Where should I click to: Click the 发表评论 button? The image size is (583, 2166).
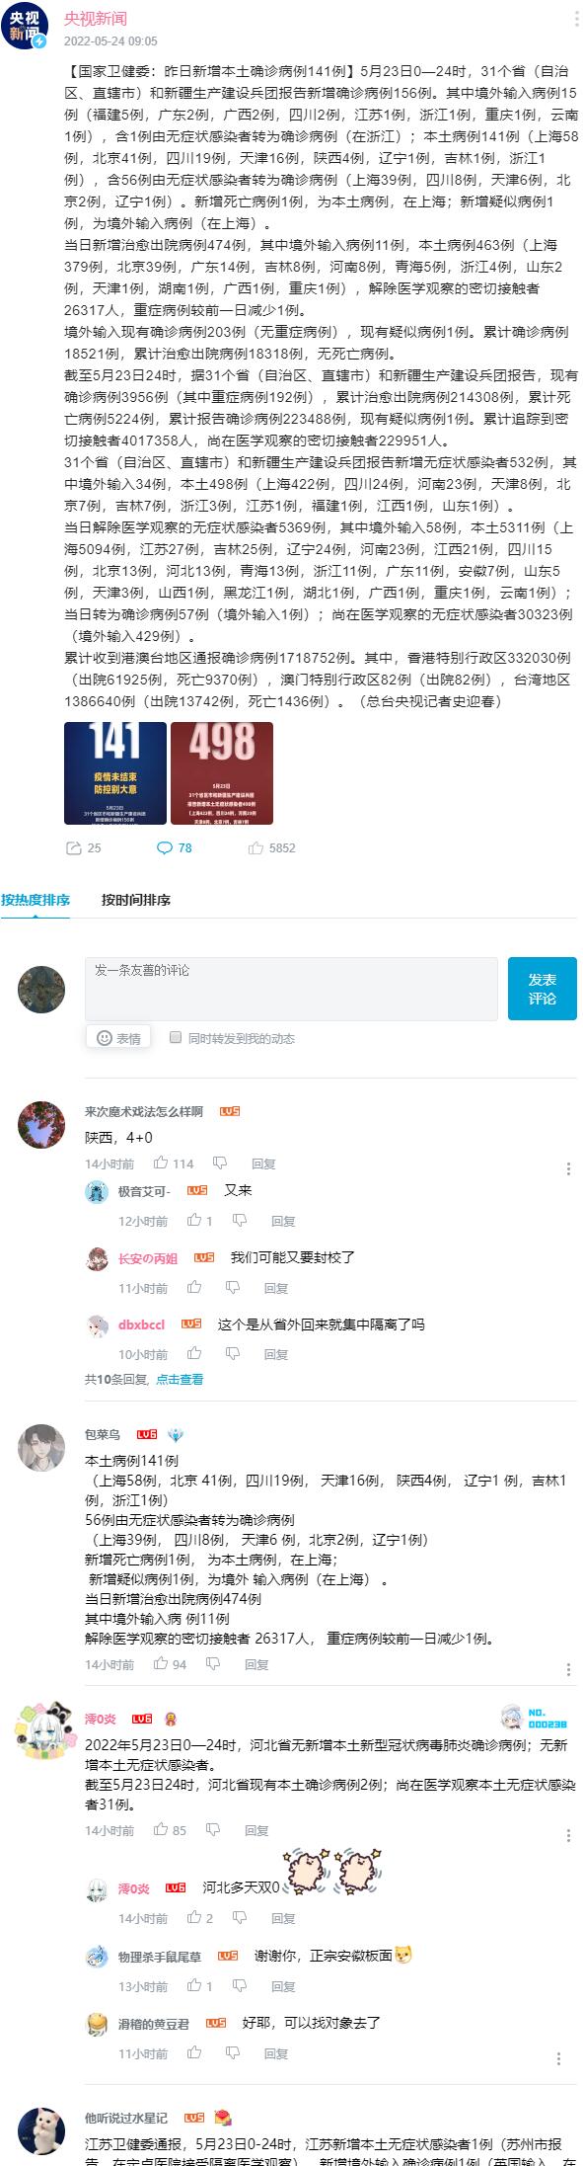point(543,989)
